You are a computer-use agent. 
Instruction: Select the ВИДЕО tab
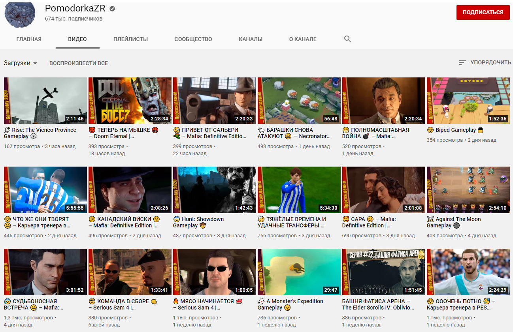tap(77, 39)
